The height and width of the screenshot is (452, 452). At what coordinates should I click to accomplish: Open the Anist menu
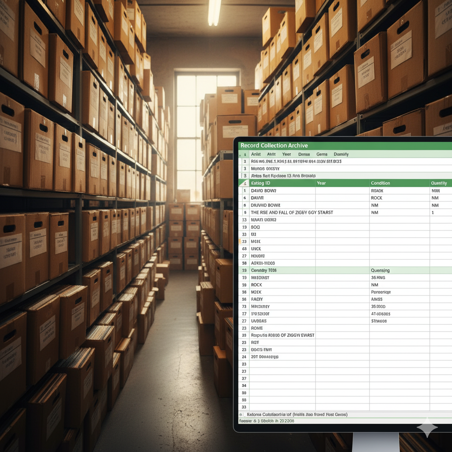point(256,154)
